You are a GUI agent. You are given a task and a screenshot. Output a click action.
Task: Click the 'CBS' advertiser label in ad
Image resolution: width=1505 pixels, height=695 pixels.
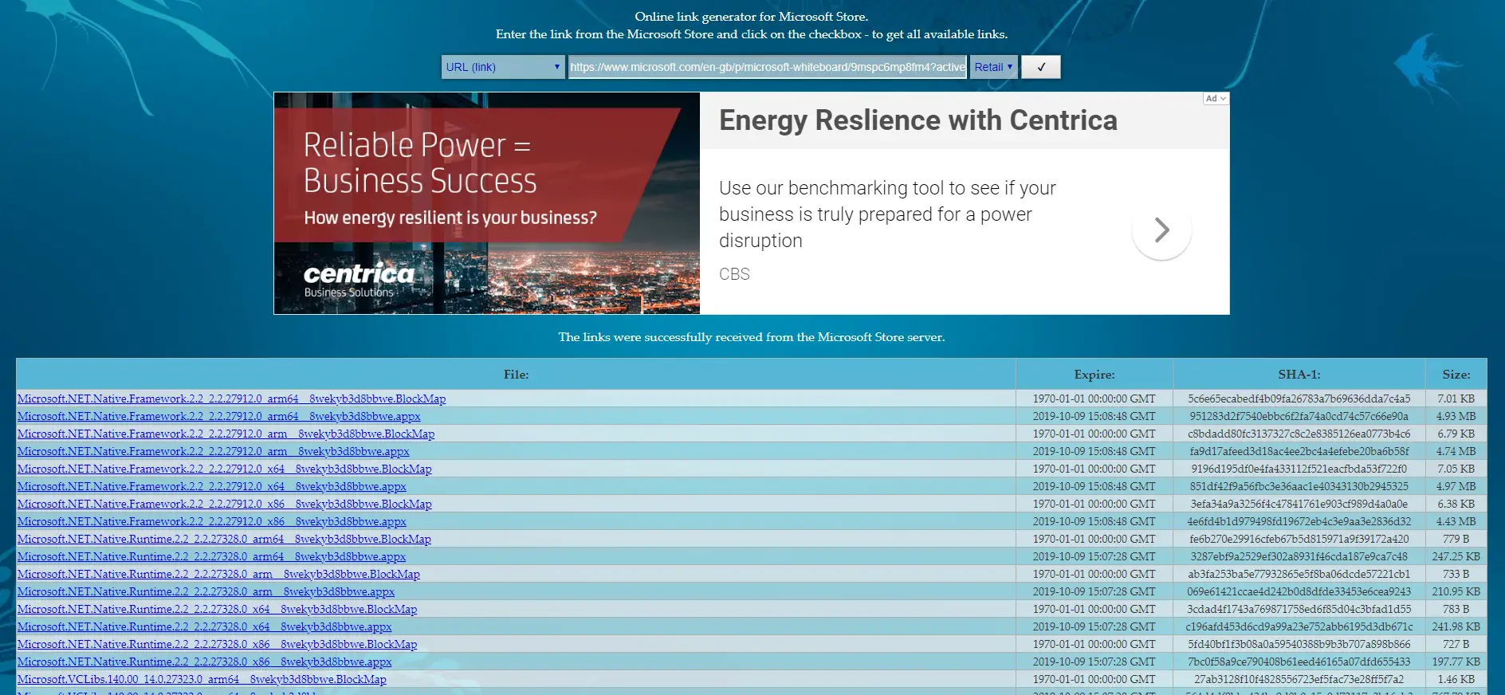(x=734, y=274)
